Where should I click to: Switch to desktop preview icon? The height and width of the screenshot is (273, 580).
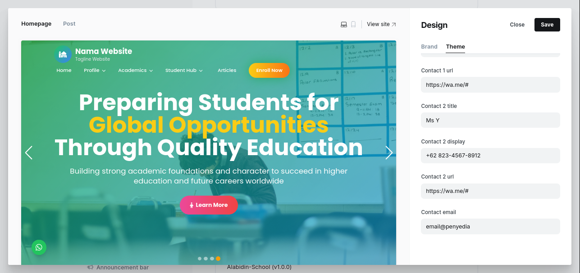pos(344,24)
